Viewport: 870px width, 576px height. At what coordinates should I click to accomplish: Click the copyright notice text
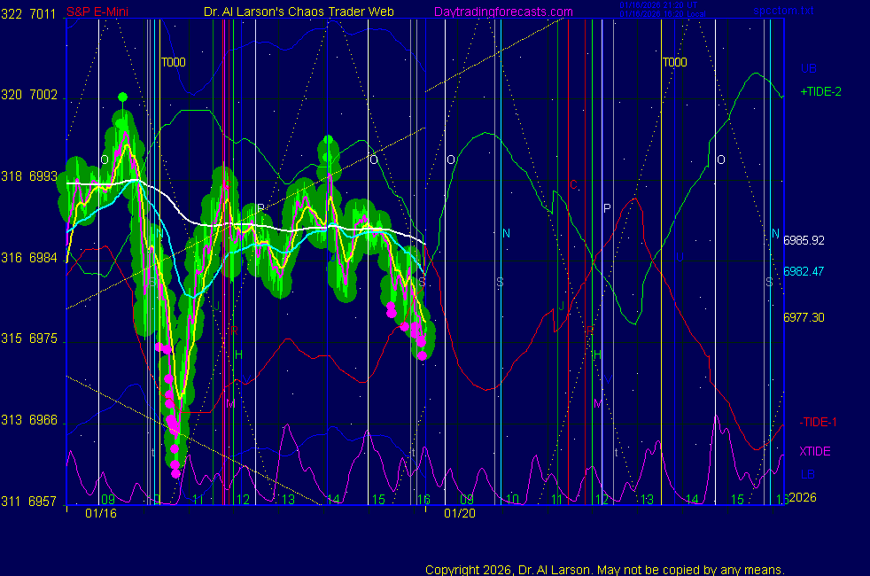click(x=605, y=569)
